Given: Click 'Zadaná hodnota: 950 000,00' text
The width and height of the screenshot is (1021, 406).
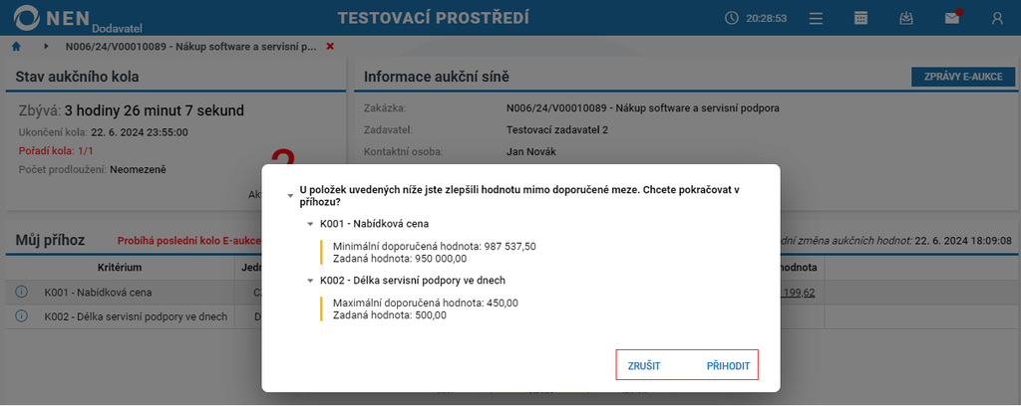Looking at the screenshot, I should pyautogui.click(x=400, y=259).
